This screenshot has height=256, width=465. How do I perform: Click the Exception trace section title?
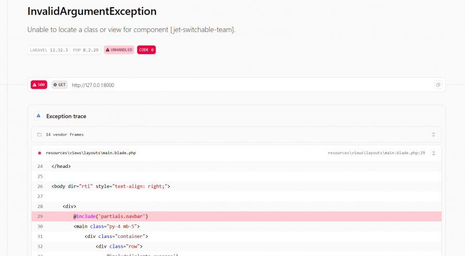click(x=66, y=116)
